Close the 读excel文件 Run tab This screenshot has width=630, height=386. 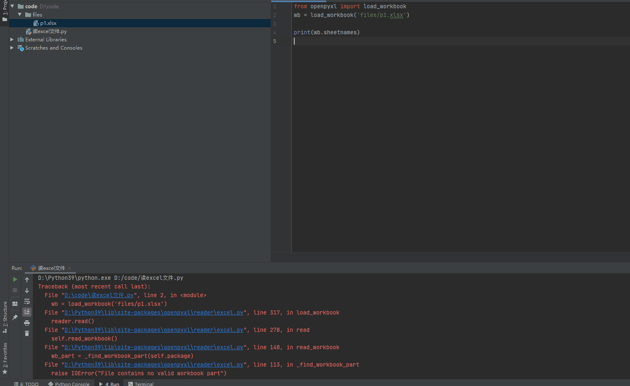[x=70, y=268]
